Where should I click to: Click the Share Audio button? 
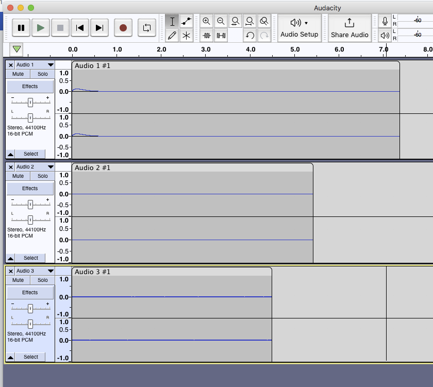(x=349, y=28)
